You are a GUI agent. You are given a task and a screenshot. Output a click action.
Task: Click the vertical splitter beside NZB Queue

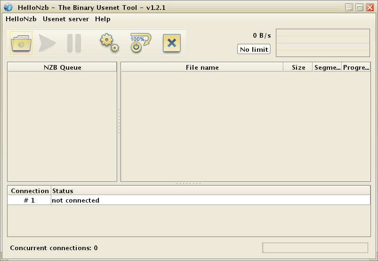119,122
